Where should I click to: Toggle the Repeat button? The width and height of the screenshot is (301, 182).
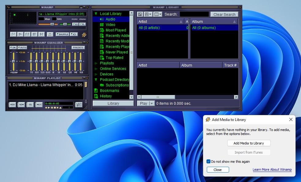[74, 34]
